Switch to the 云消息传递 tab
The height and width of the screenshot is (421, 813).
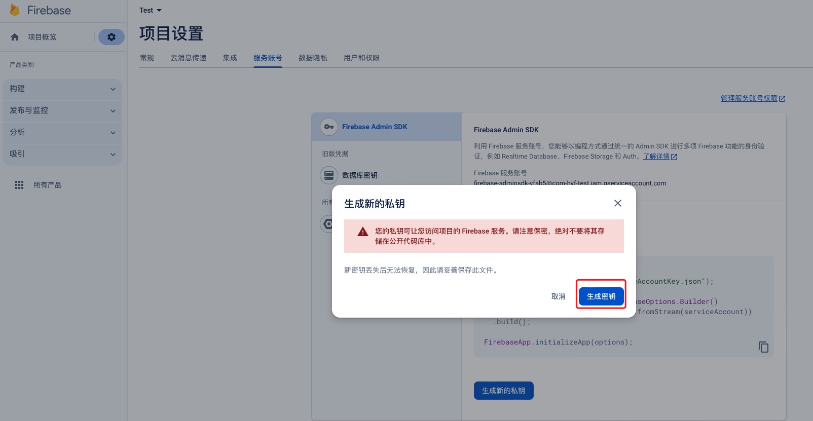click(x=189, y=58)
